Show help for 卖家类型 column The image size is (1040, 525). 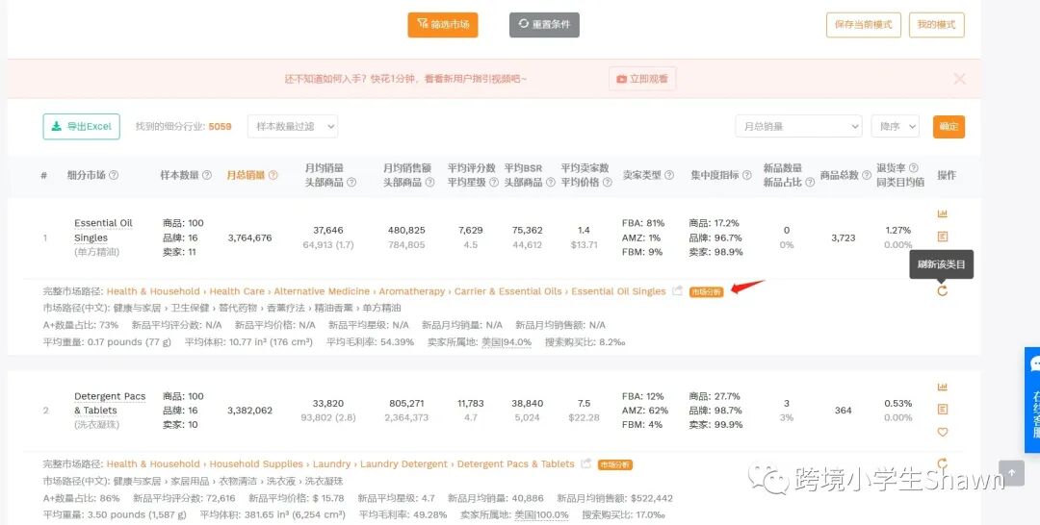click(x=669, y=175)
